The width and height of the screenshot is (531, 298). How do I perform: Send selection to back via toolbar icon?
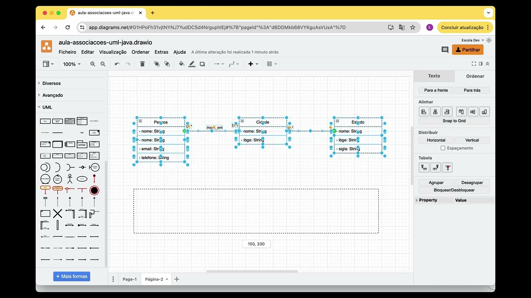167,64
